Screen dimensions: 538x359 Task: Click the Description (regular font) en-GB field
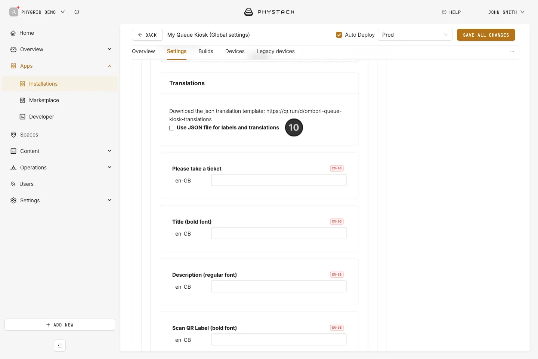[x=279, y=286]
